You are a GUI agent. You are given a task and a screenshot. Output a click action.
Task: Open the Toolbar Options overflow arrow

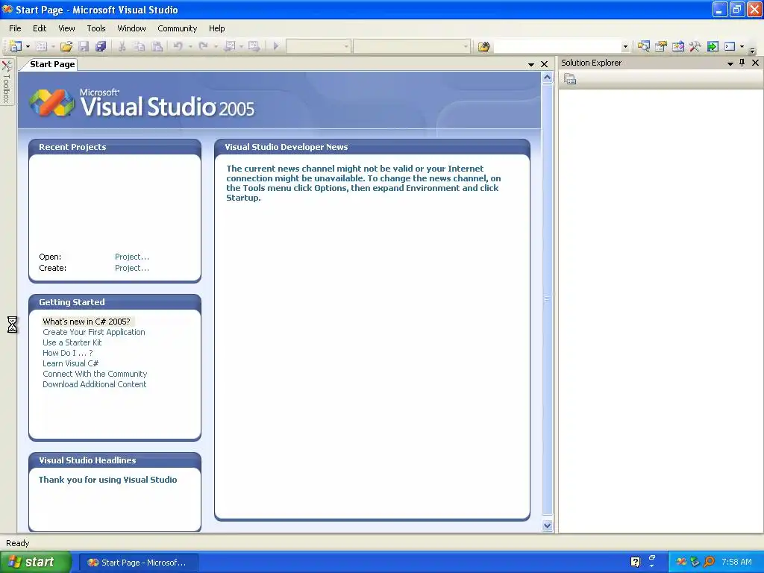(753, 50)
